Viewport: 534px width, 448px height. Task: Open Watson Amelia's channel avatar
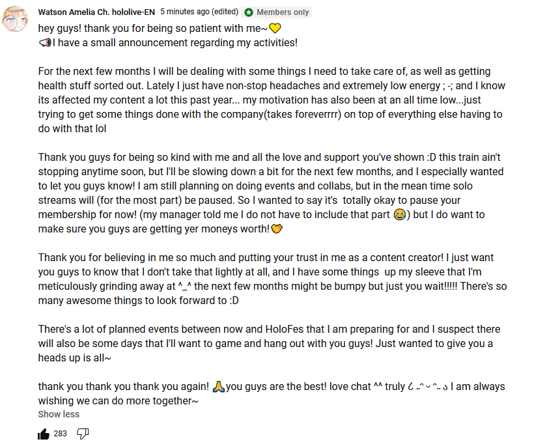coord(15,20)
